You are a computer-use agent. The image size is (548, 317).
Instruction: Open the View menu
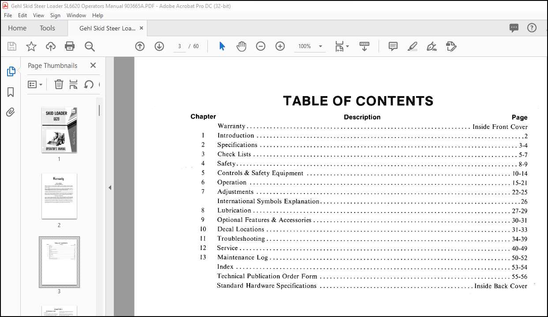(39, 15)
